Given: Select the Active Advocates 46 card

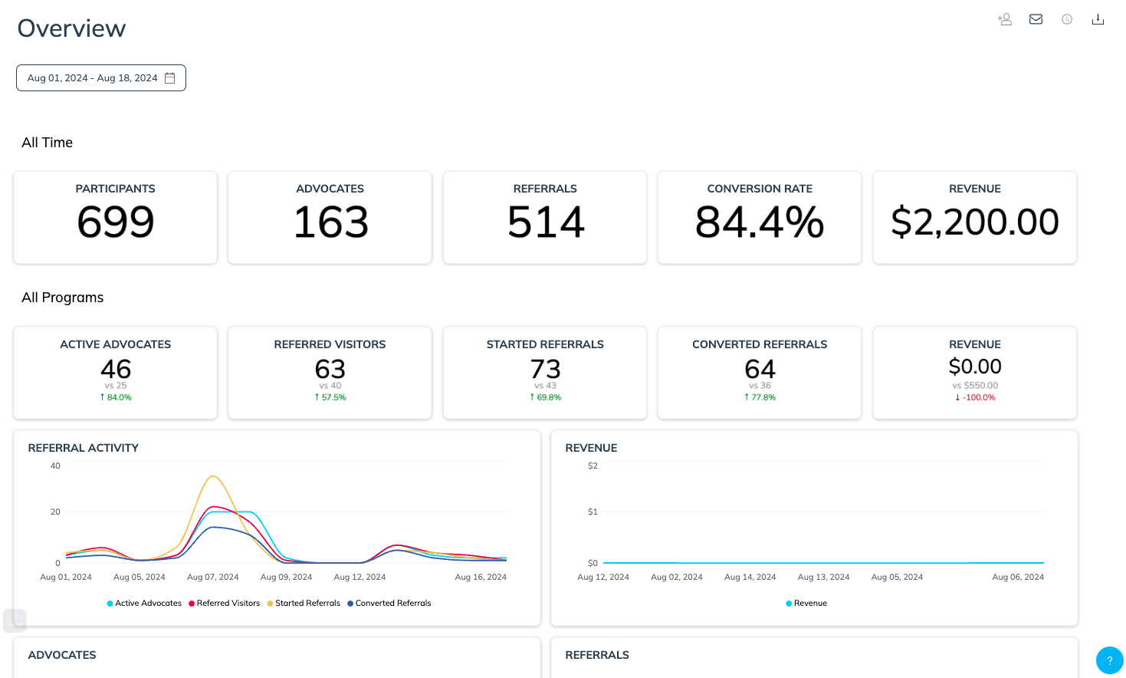Looking at the screenshot, I should tap(116, 373).
